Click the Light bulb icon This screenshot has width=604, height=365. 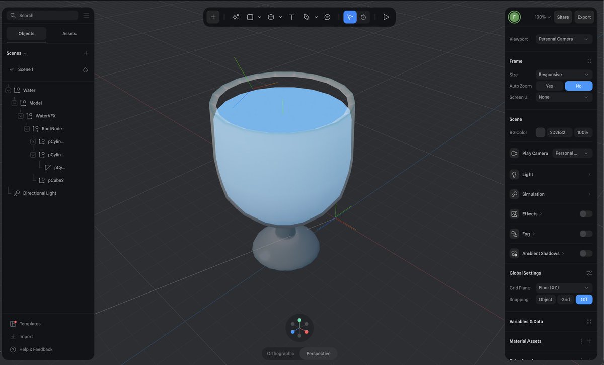(514, 175)
